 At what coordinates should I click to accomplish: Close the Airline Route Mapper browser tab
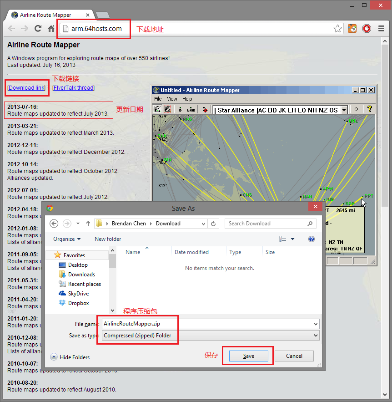(88, 15)
